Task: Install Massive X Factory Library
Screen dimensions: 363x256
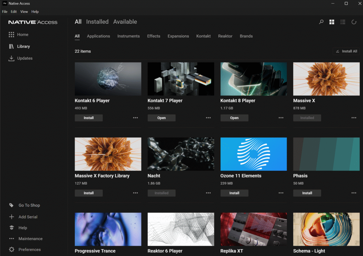Action: coord(89,193)
